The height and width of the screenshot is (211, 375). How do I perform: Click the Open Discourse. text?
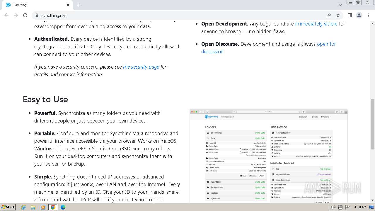pos(220,44)
